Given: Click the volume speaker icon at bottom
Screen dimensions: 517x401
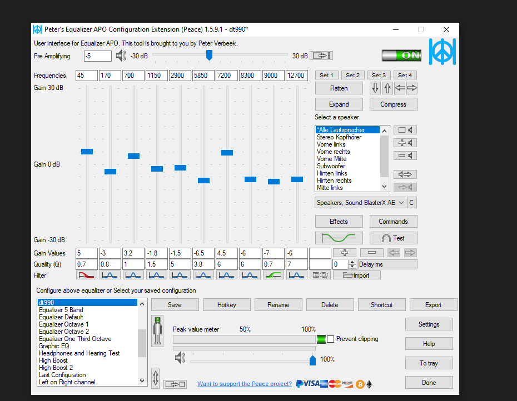Looking at the screenshot, I should [180, 358].
